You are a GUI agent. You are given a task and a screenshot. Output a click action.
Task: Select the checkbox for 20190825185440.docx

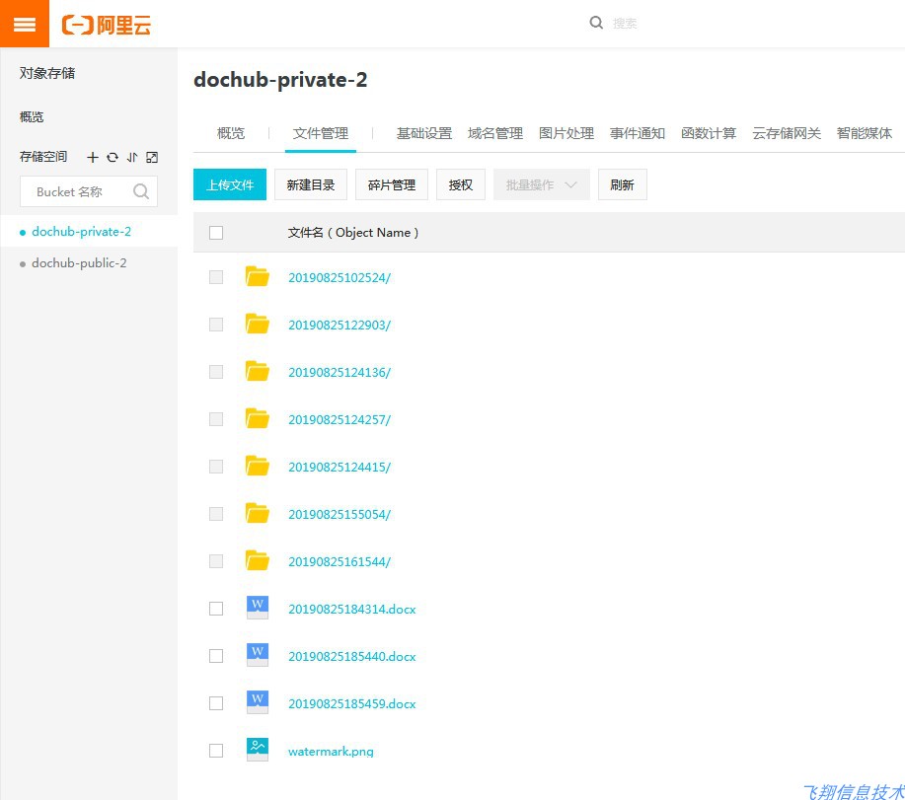[215, 655]
